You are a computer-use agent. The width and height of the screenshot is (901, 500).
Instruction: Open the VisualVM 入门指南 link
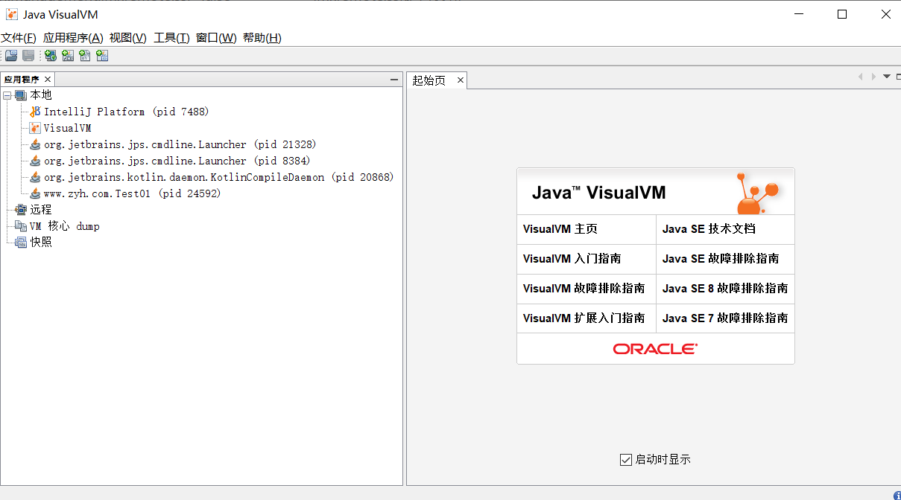(x=572, y=259)
